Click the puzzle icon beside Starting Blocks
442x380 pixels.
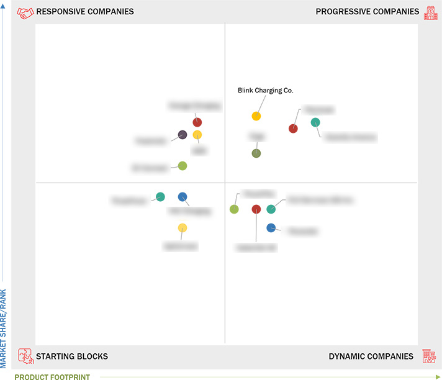[26, 356]
